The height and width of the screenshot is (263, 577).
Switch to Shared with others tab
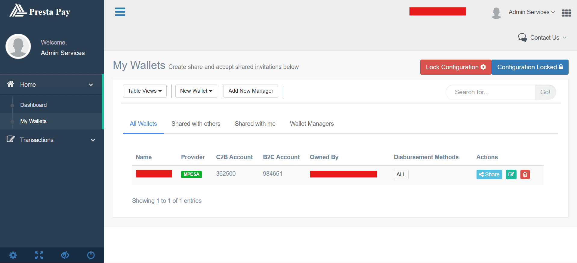click(x=196, y=124)
